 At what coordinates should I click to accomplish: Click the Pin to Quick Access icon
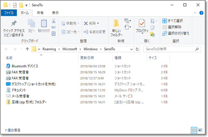(x=14, y=24)
